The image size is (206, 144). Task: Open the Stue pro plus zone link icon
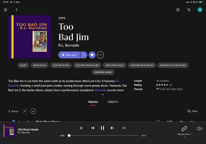tap(184, 129)
